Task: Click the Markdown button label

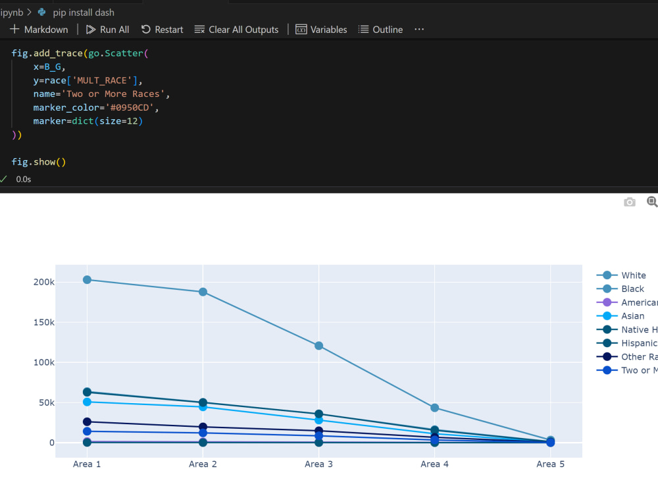Action: click(46, 30)
